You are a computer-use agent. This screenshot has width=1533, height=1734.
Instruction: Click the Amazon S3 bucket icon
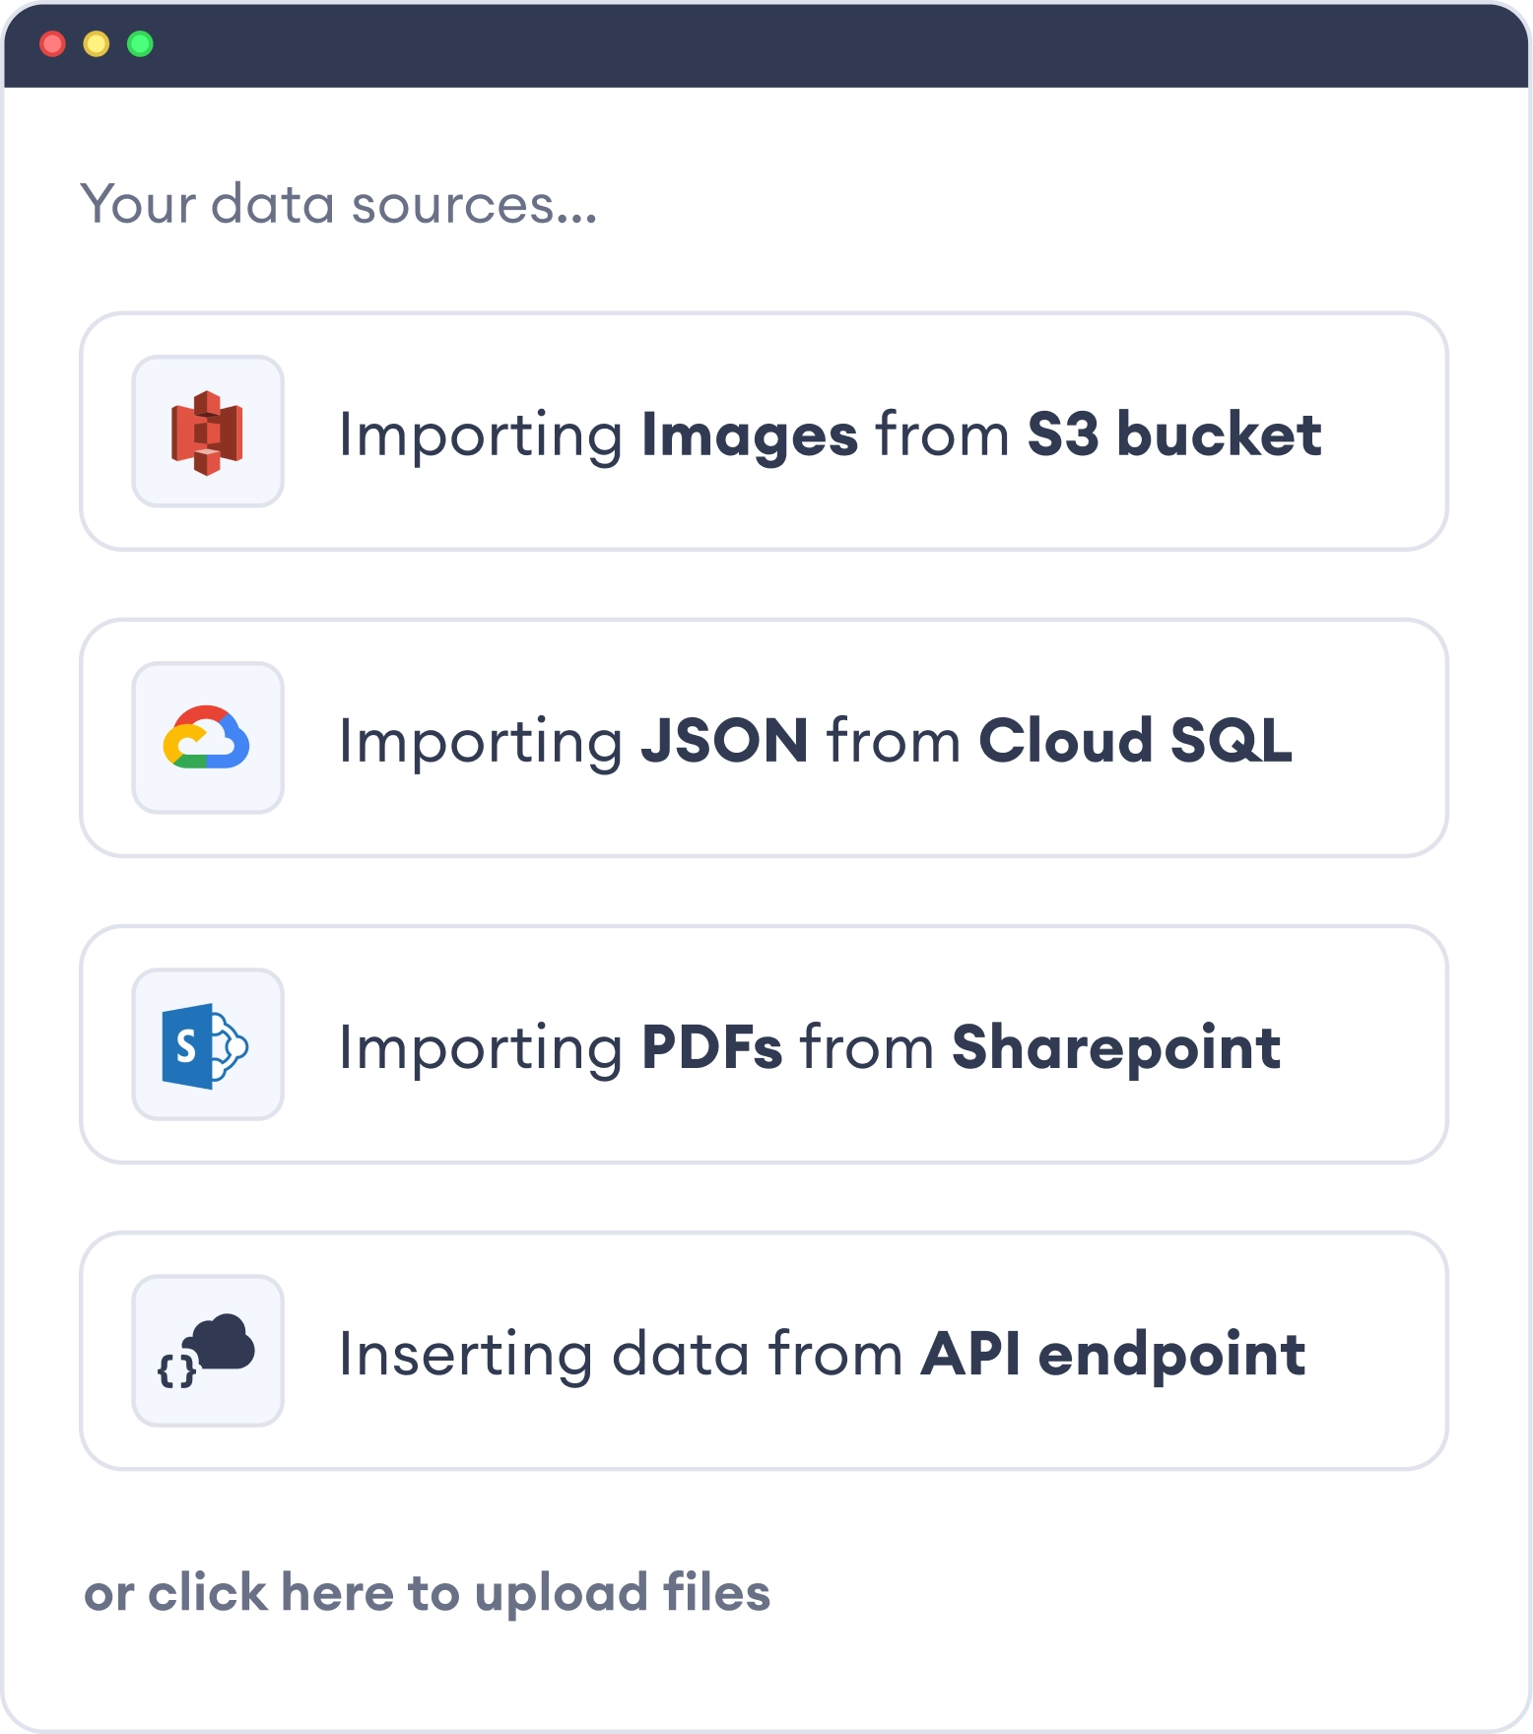click(208, 433)
